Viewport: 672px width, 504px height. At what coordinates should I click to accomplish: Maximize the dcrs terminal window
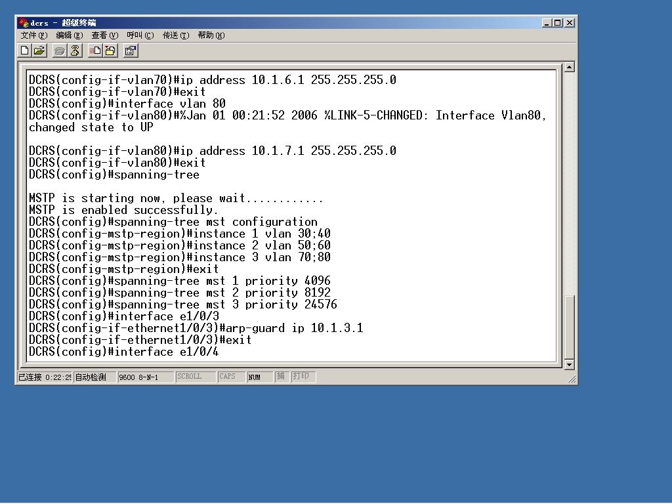558,23
